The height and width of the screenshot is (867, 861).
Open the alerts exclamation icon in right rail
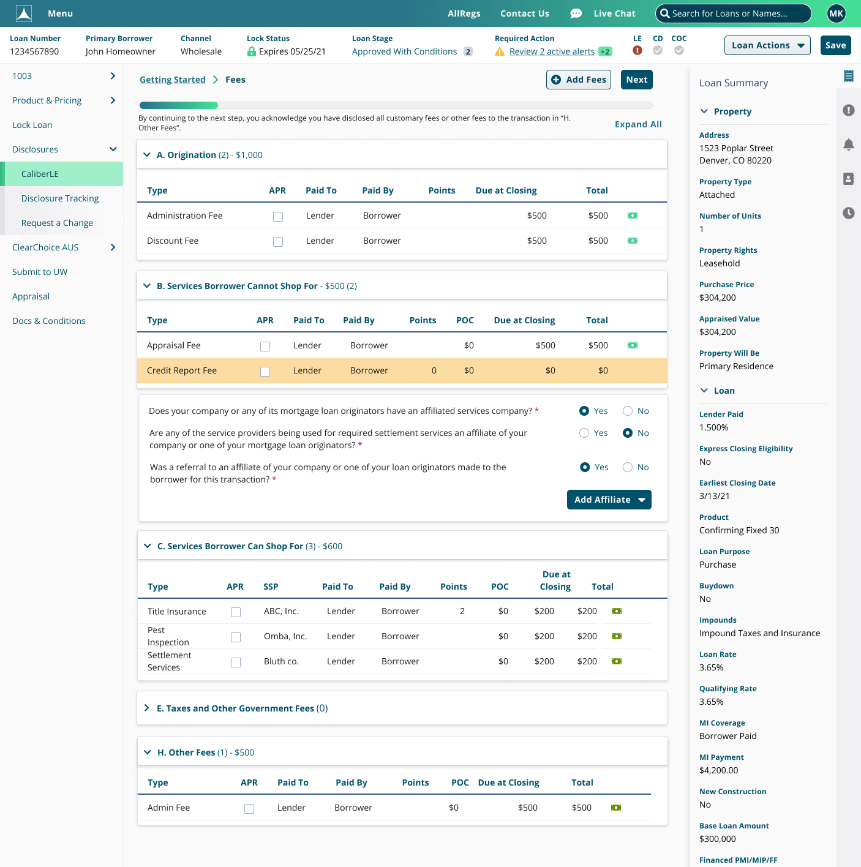point(848,110)
